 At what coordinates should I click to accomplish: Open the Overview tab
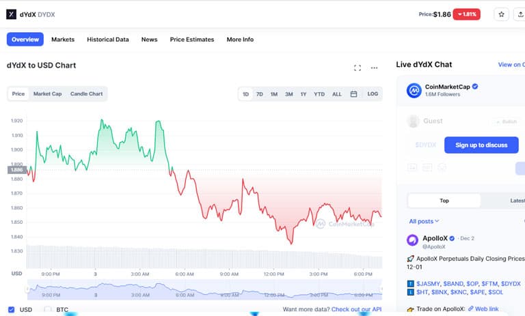click(x=25, y=40)
